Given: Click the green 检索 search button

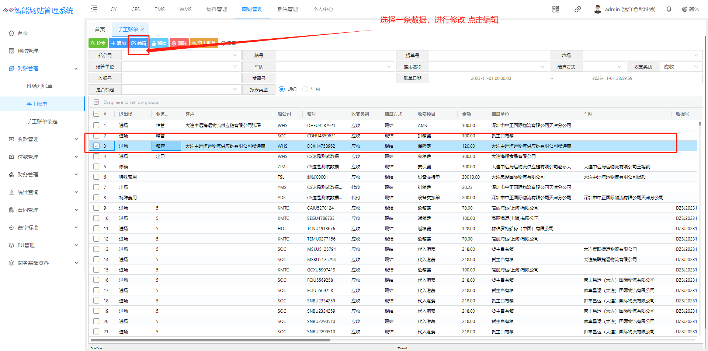Looking at the screenshot, I should coord(98,43).
